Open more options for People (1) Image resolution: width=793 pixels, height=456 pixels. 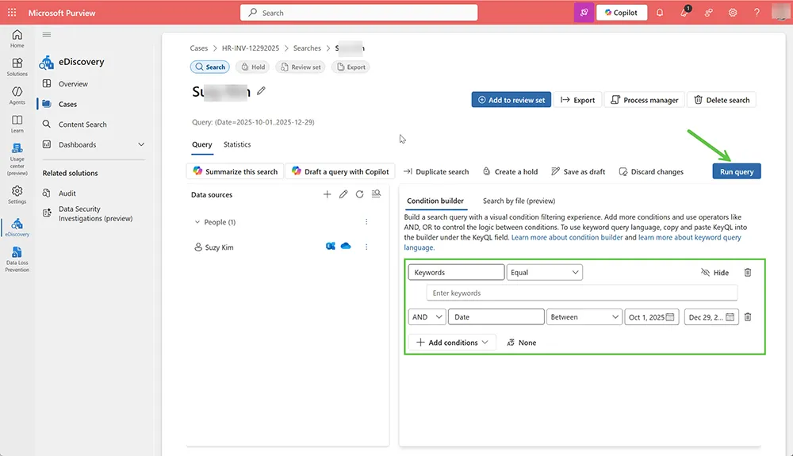366,222
